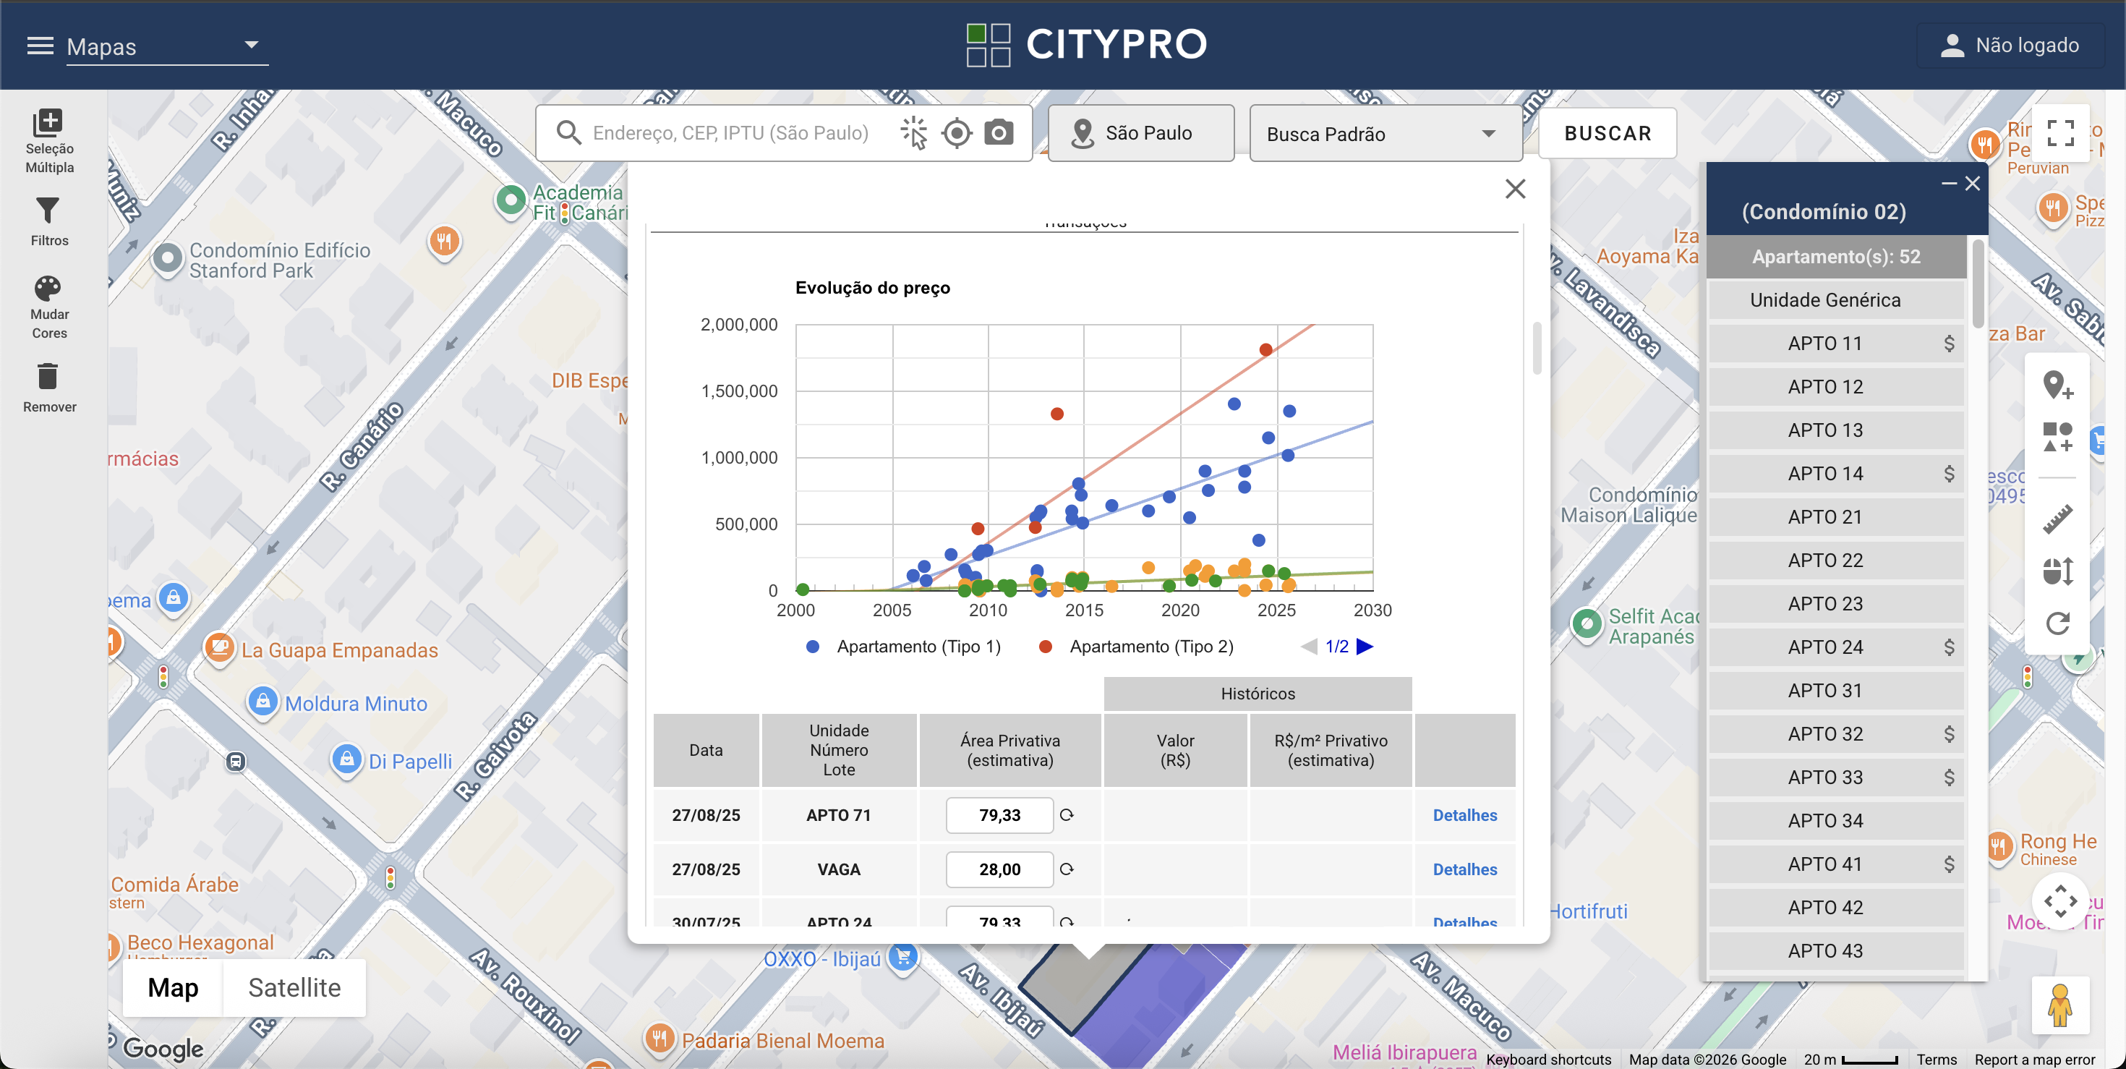The image size is (2126, 1069).
Task: Use my current location icon
Action: point(957,133)
